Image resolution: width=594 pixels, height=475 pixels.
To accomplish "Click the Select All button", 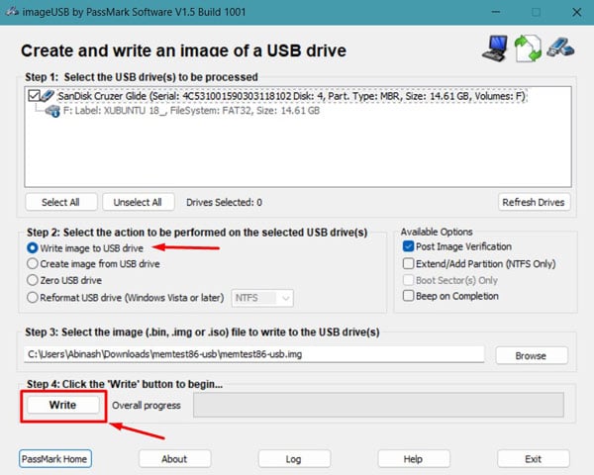I will tap(61, 202).
